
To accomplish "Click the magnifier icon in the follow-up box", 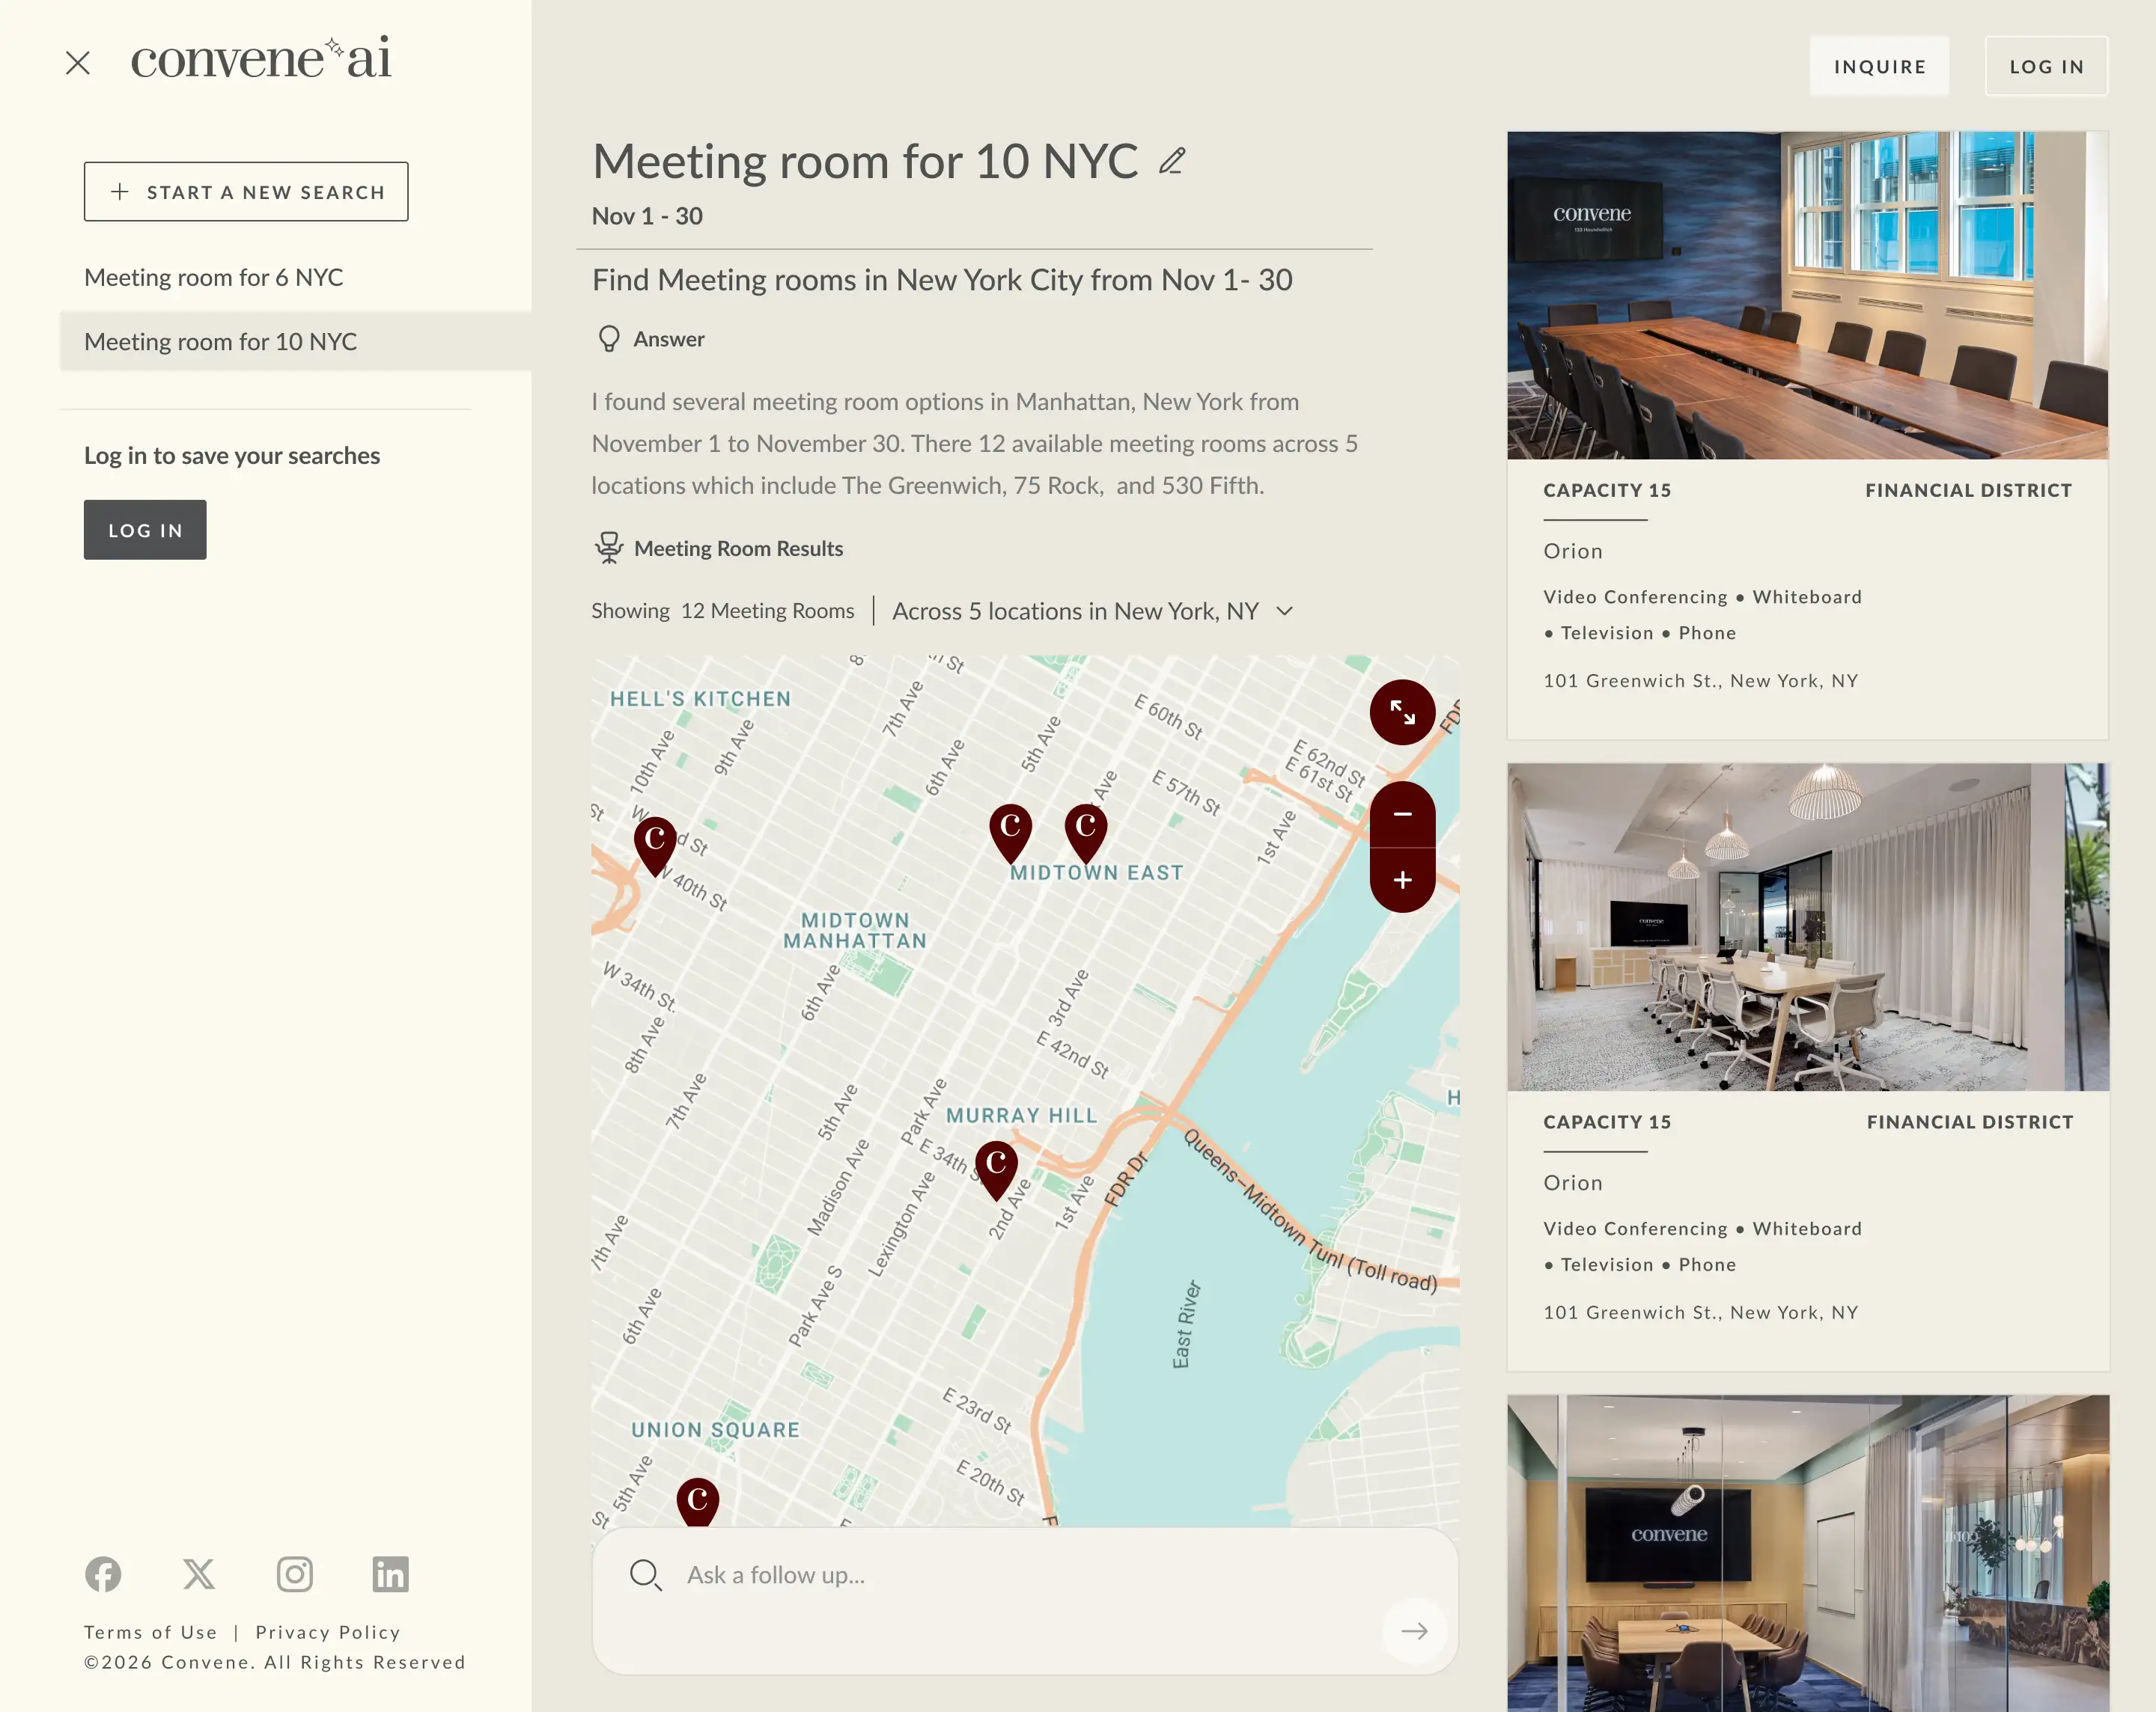I will pos(645,1575).
